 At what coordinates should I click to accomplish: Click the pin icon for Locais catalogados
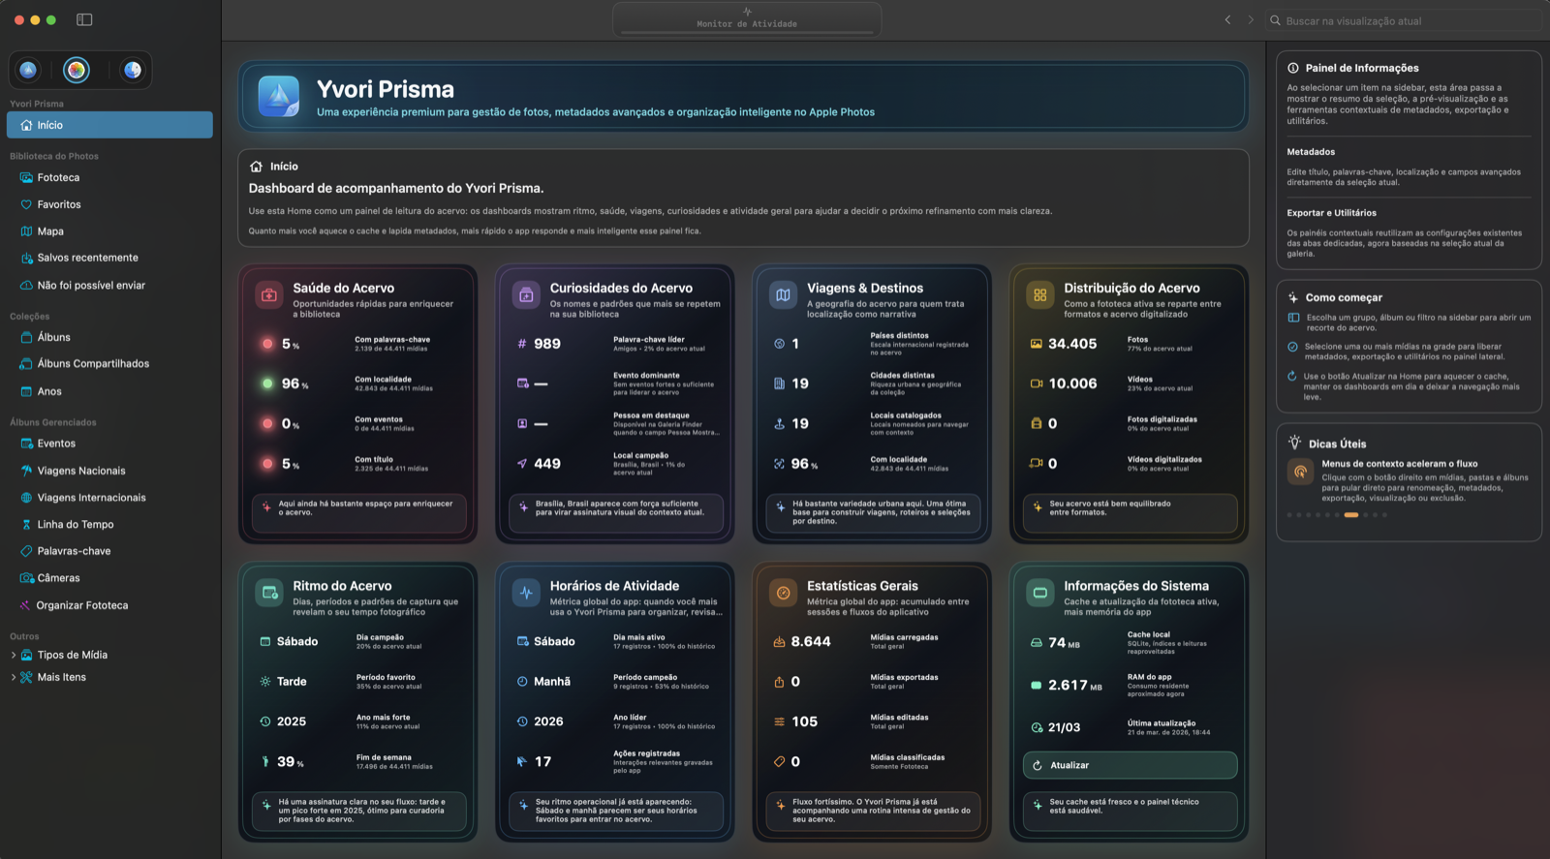[779, 424]
